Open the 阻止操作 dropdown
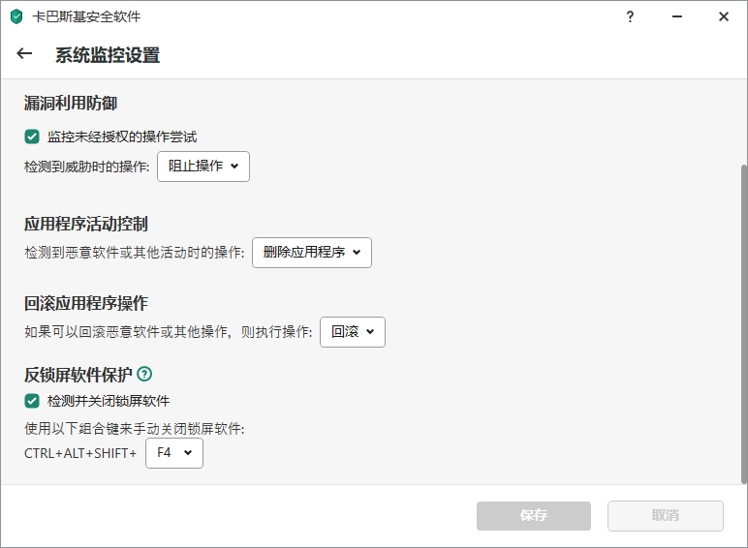The width and height of the screenshot is (748, 548). [x=203, y=167]
